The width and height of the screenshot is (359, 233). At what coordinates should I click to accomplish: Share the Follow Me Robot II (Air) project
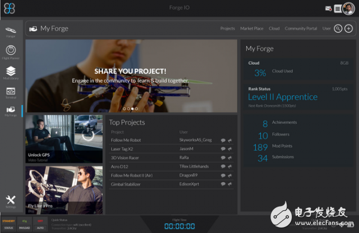coord(230,175)
